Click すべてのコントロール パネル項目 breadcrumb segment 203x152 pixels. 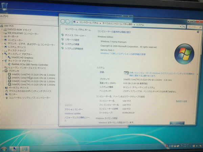[x=117, y=24]
